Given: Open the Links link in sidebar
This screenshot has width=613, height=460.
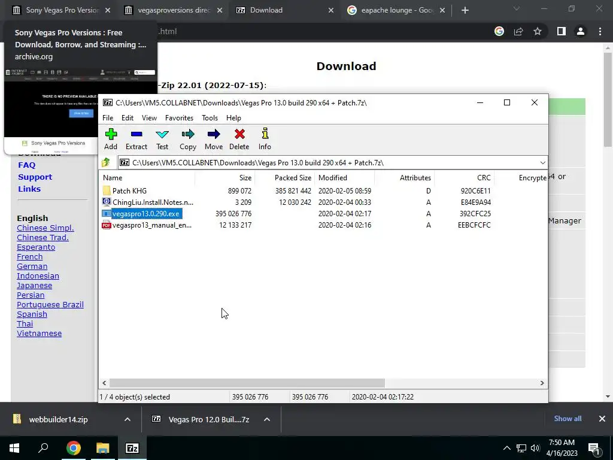Looking at the screenshot, I should click(29, 189).
